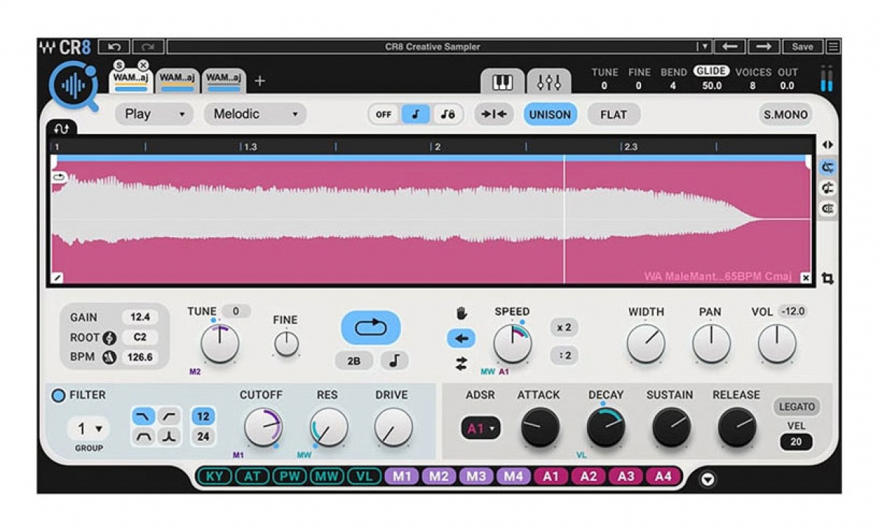Choose the high-pass filter shape
Image resolution: width=885 pixels, height=528 pixels.
(169, 416)
